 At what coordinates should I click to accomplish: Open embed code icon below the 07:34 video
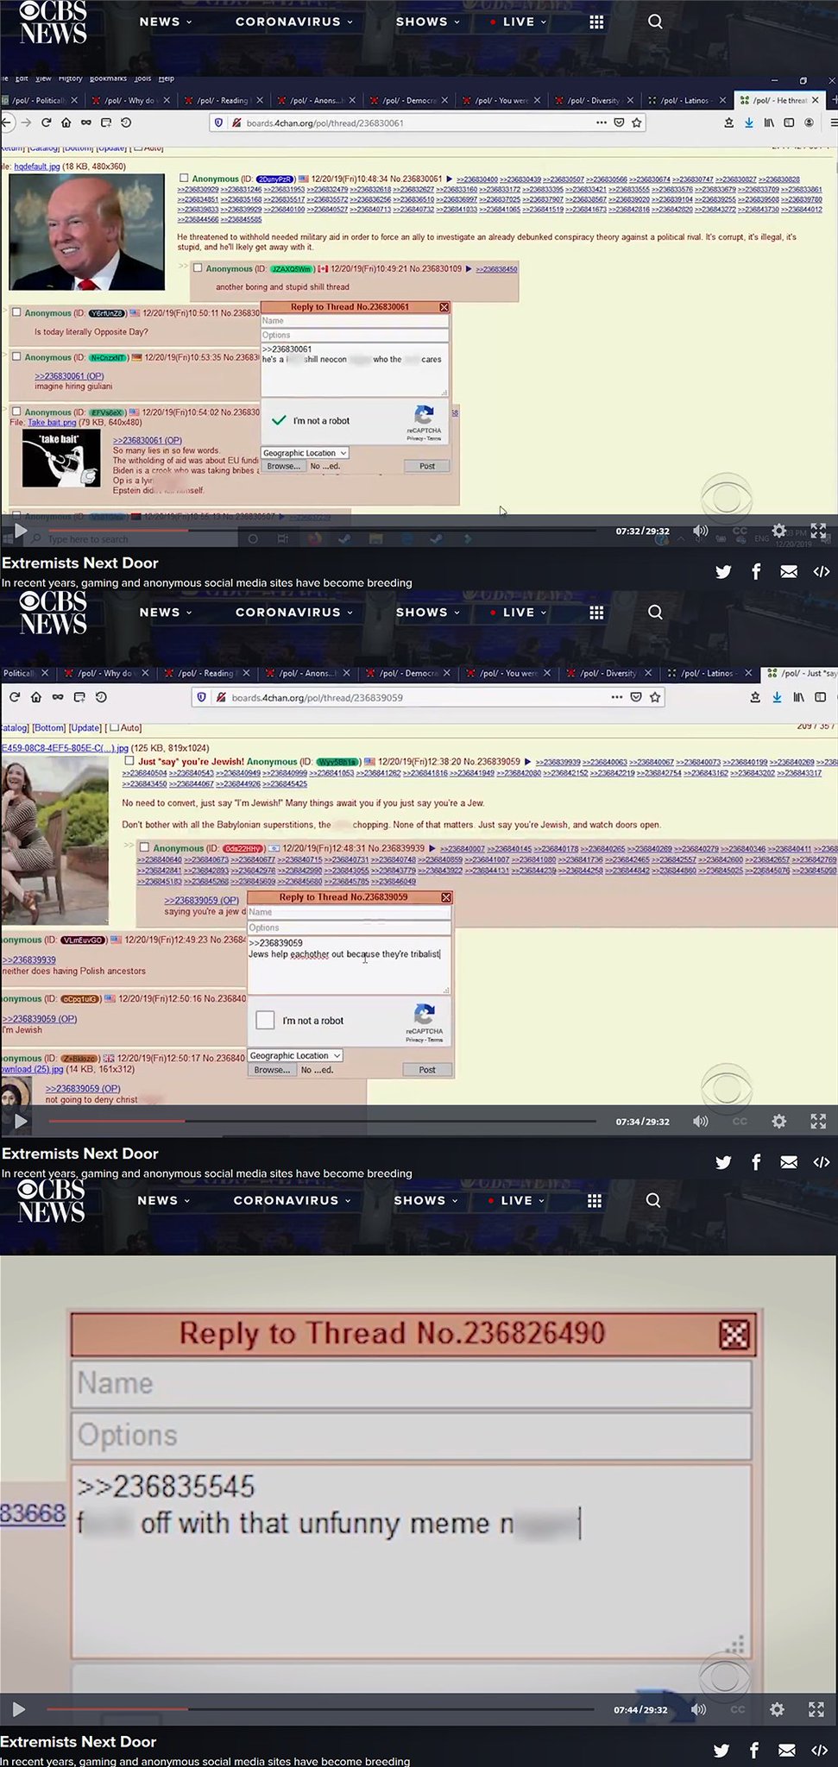pyautogui.click(x=822, y=1162)
